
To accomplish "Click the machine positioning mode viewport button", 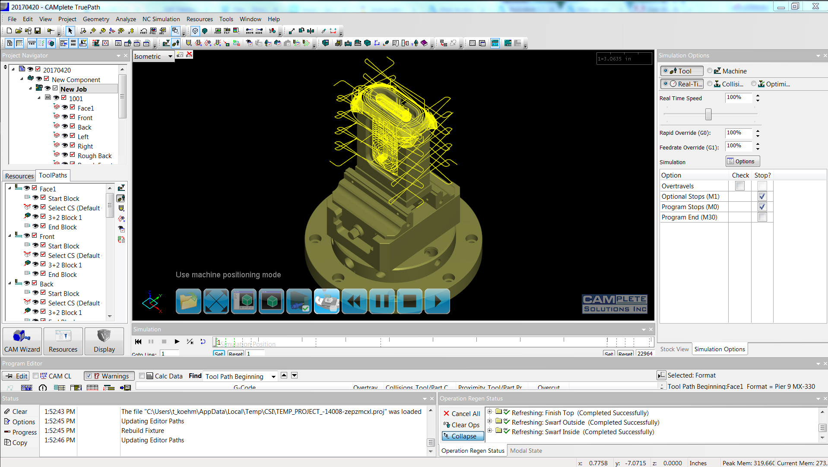I will (x=327, y=301).
